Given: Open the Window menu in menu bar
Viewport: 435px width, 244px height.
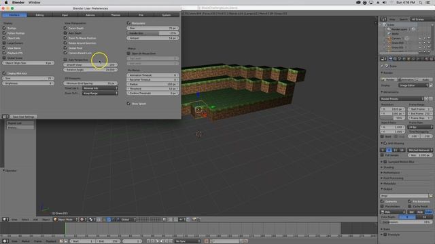Looking at the screenshot, I should [x=35, y=3].
